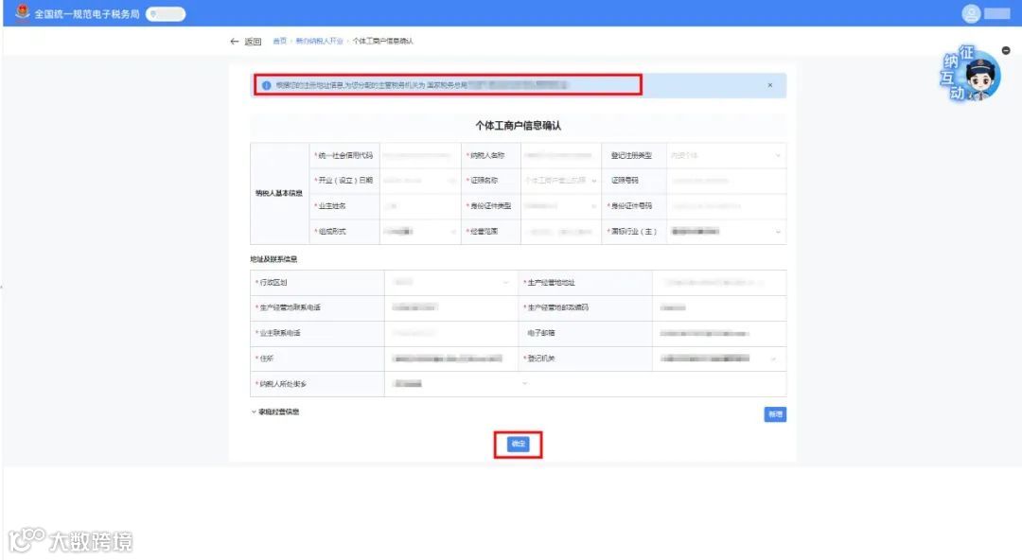The width and height of the screenshot is (1022, 560).
Task: Click the 统一社会信用代码 field
Action: pyautogui.click(x=420, y=156)
